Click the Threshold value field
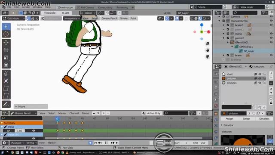 [56, 13]
